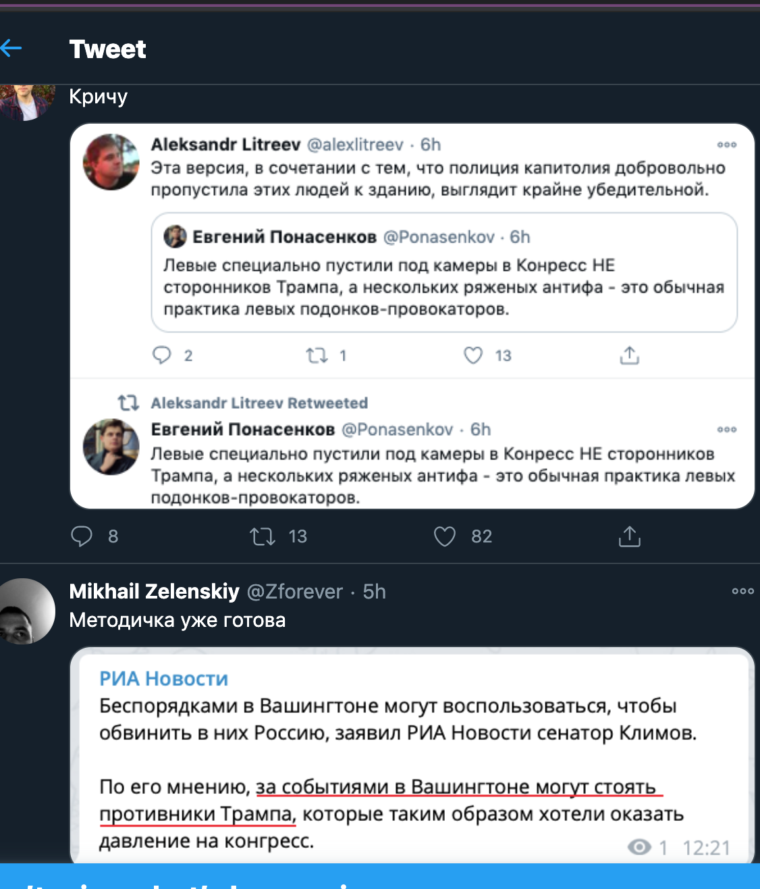The width and height of the screenshot is (760, 889).
Task: Open more options on retweeted Понасенков tweet
Action: [x=726, y=430]
